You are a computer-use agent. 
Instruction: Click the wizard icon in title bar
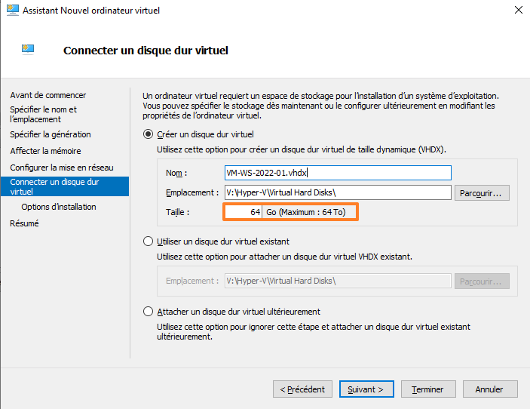pyautogui.click(x=12, y=11)
